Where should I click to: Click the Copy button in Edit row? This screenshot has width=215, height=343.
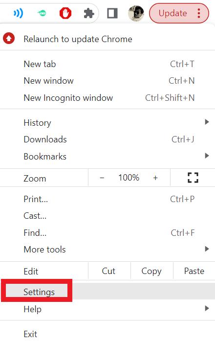(x=151, y=271)
